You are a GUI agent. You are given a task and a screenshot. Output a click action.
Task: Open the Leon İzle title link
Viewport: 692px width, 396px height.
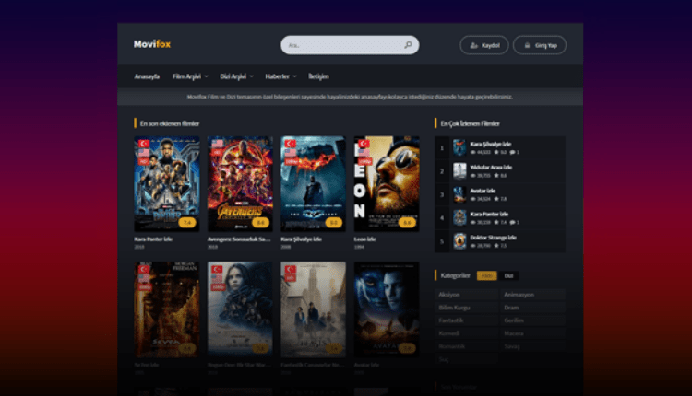(364, 239)
